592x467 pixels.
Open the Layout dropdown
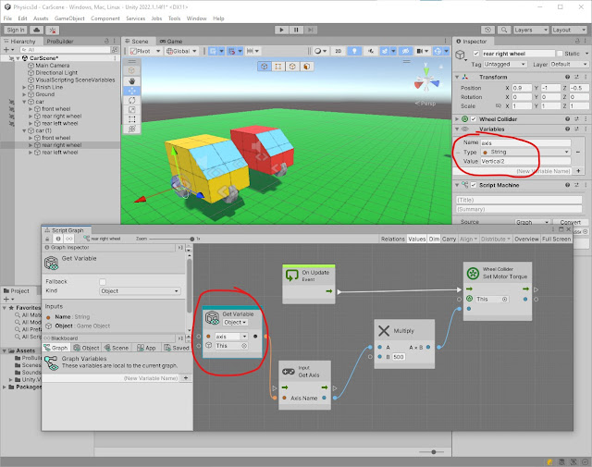[569, 30]
